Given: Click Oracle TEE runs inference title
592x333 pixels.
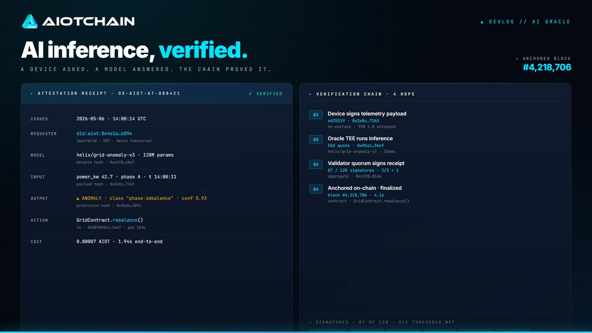Looking at the screenshot, I should click(360, 138).
